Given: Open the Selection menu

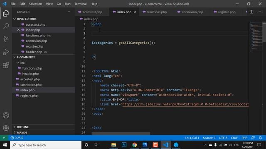Looking at the screenshot, I should (35, 4).
